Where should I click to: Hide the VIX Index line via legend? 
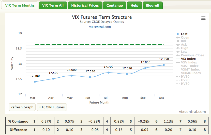coord(188,59)
